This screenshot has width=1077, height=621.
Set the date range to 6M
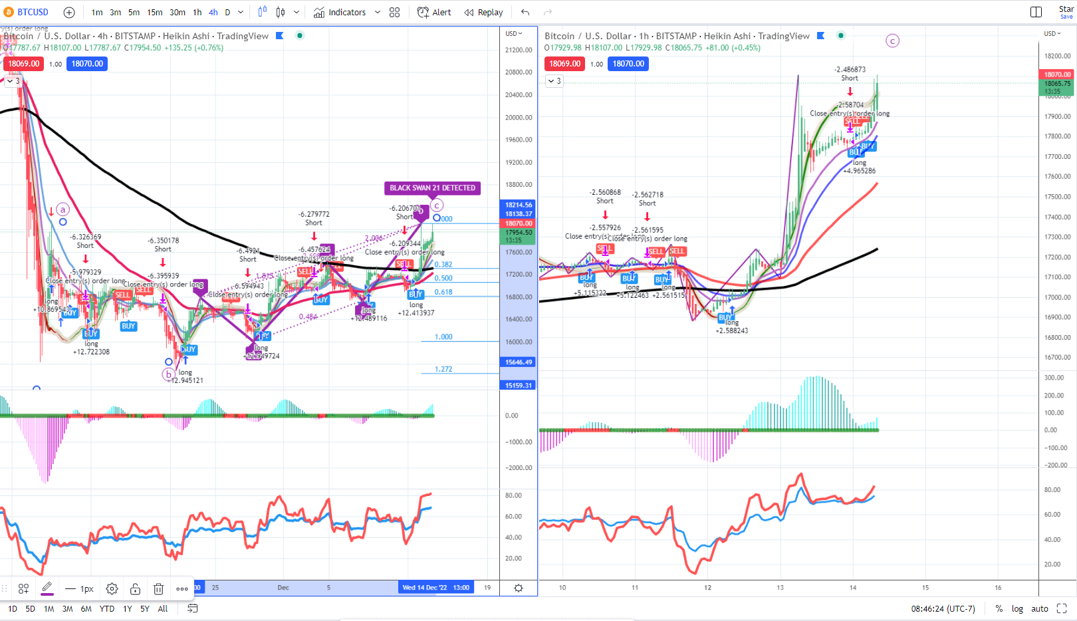tap(86, 608)
